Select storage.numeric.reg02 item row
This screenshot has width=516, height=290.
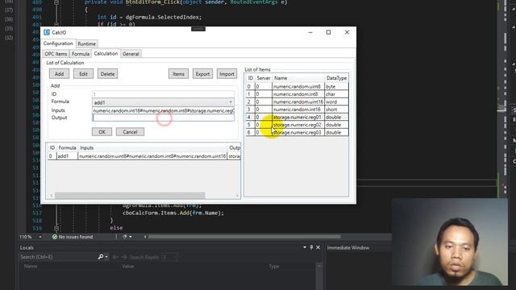[297, 125]
